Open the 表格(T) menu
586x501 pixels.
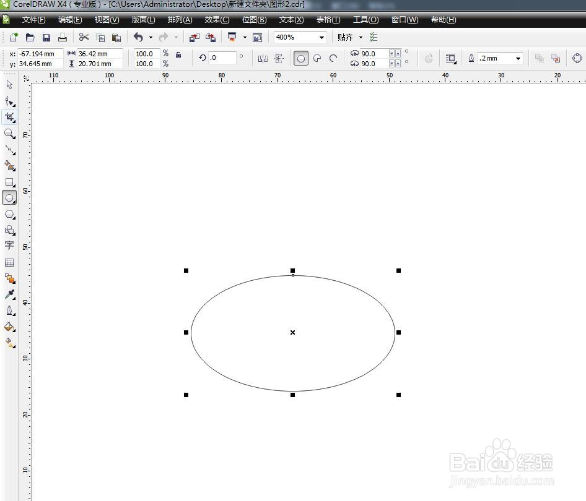pyautogui.click(x=328, y=20)
